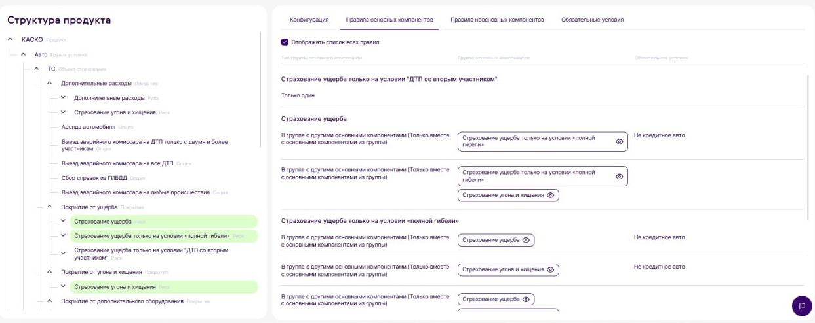The height and width of the screenshot is (323, 815).
Task: Uncheck "Отображать список всех правил" checkbox
Action: [285, 42]
